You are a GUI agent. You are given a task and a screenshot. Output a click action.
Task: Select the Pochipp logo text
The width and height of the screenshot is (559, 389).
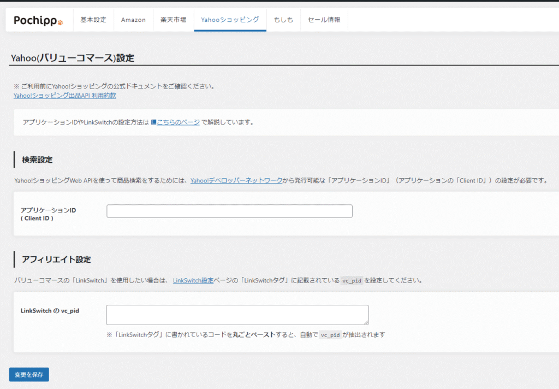(x=35, y=19)
